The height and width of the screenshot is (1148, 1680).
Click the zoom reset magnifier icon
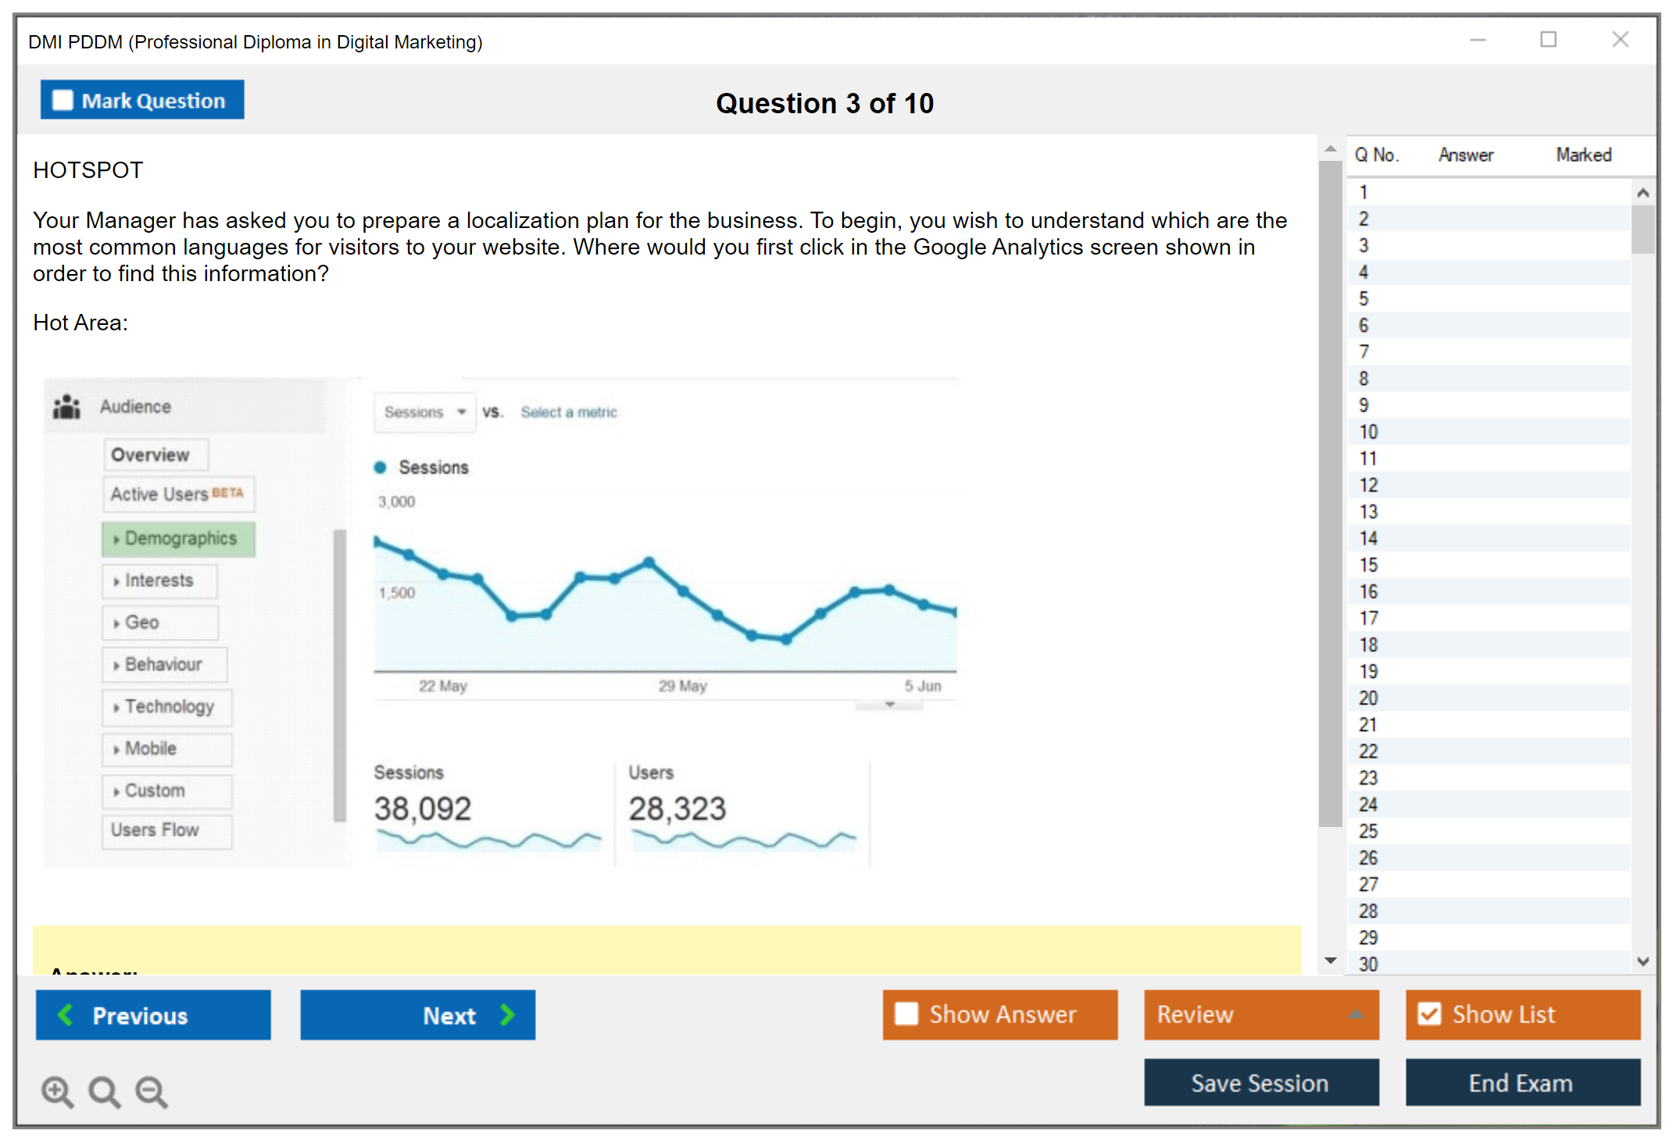pos(104,1091)
